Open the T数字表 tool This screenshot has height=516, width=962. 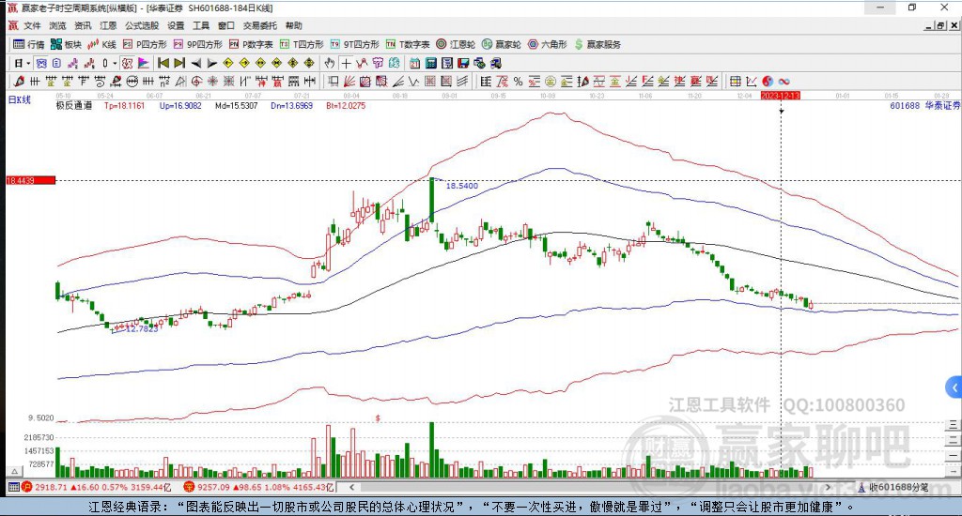tap(408, 44)
